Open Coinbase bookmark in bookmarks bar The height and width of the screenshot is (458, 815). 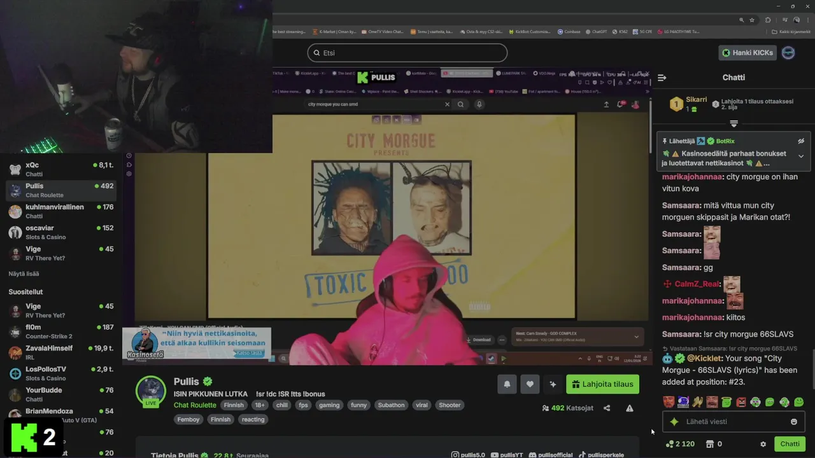click(569, 31)
